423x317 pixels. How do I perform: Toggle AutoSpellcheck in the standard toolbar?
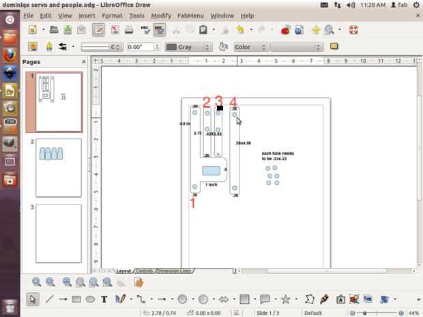159,29
